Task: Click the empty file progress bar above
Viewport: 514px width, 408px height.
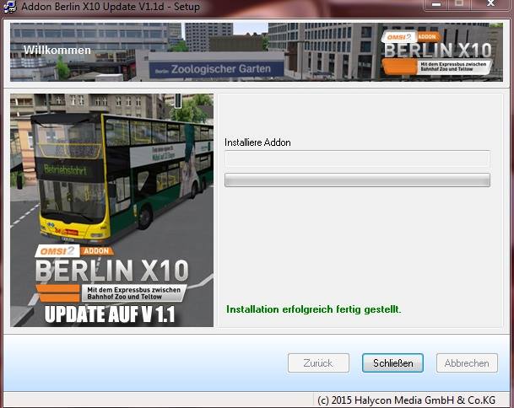Action: (357, 158)
